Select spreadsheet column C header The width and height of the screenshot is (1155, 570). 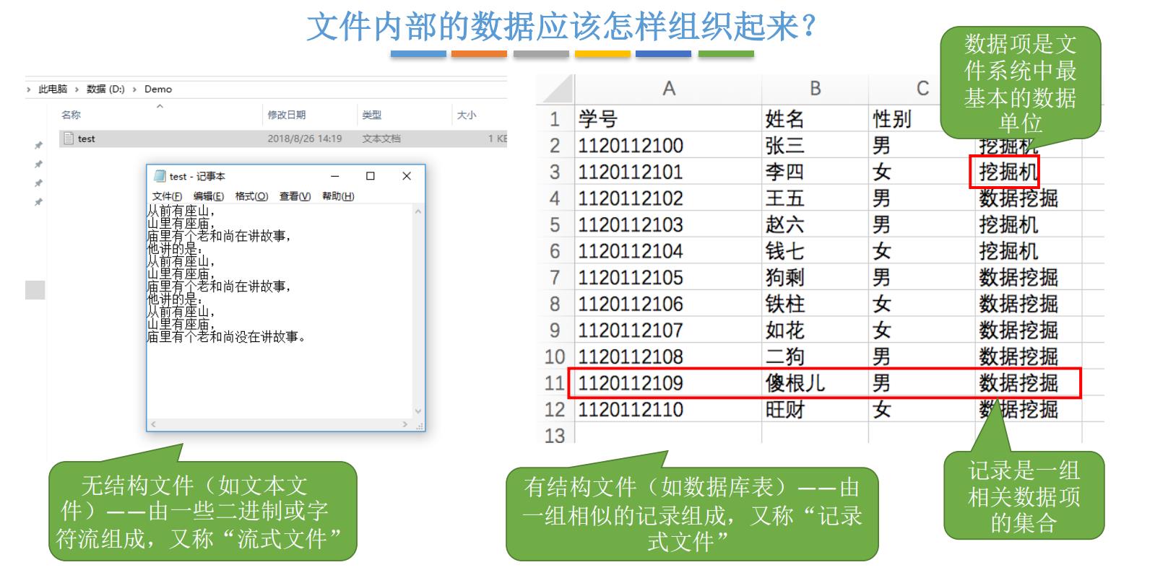pos(922,89)
